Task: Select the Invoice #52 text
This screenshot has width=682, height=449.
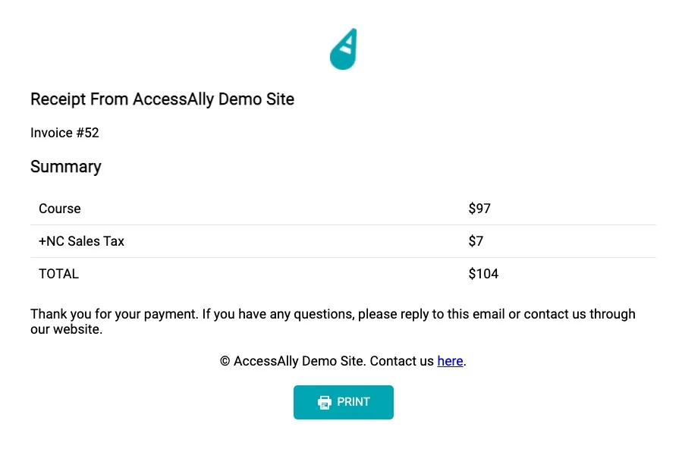Action: point(64,133)
